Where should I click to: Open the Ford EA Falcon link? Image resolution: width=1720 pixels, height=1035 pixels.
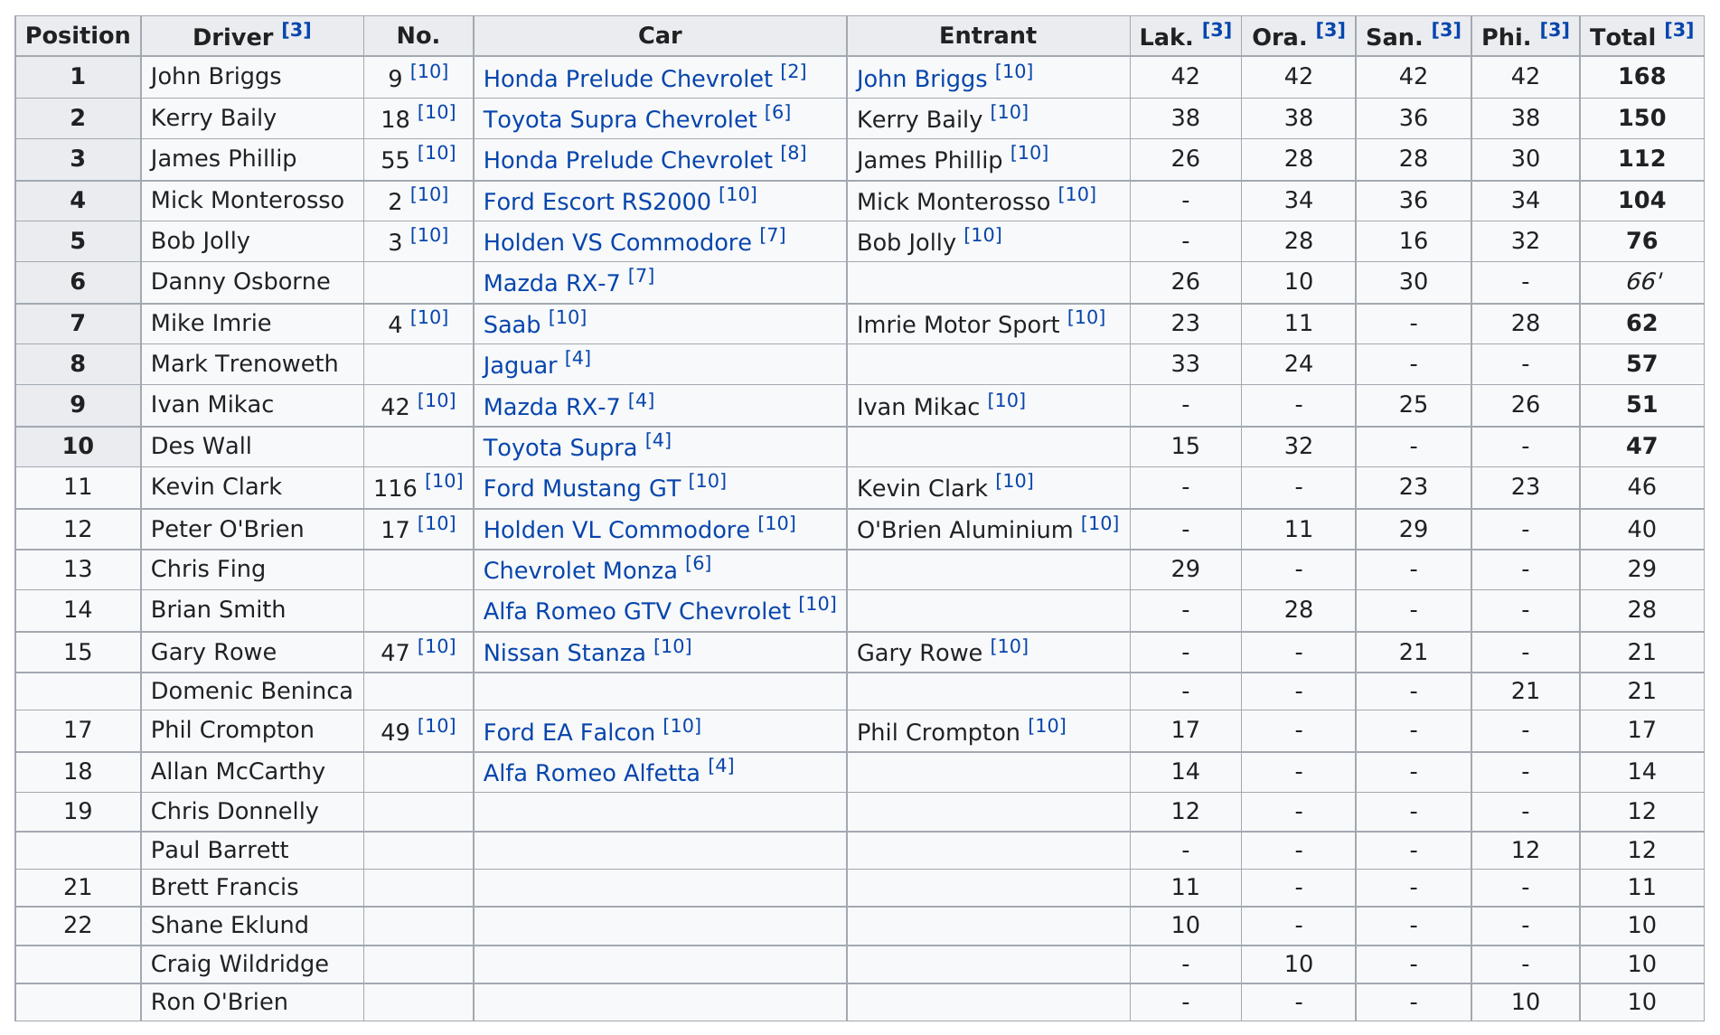click(x=569, y=732)
